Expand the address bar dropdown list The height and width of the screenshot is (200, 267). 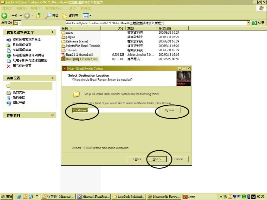click(x=248, y=23)
